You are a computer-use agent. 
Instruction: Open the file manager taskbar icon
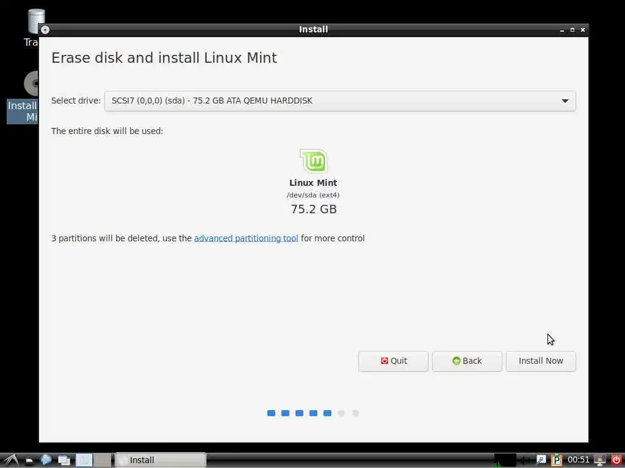[x=29, y=461]
